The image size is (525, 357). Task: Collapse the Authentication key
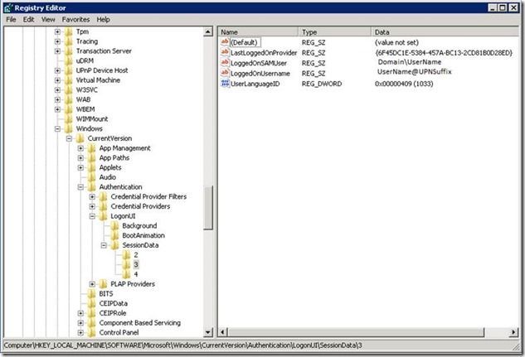(x=80, y=187)
